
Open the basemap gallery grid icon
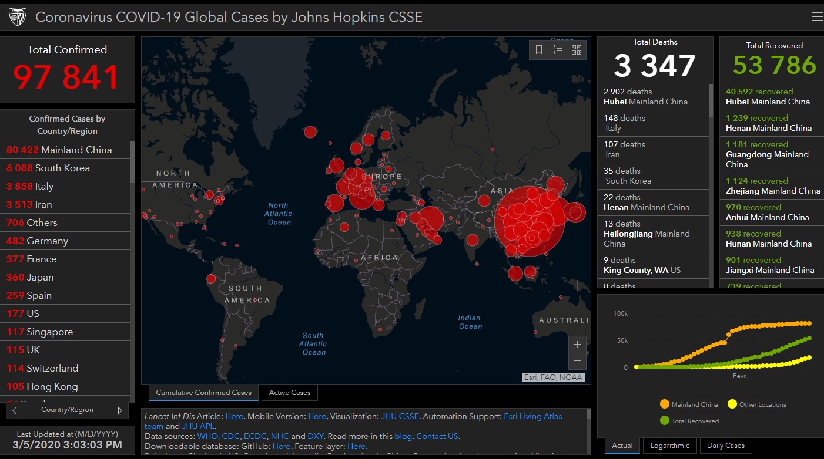click(576, 50)
